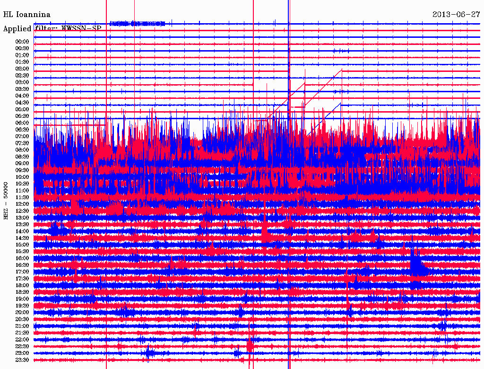Screen dimensions: 484x369
Task: Click the 12:00 time label
Action: tap(22, 204)
